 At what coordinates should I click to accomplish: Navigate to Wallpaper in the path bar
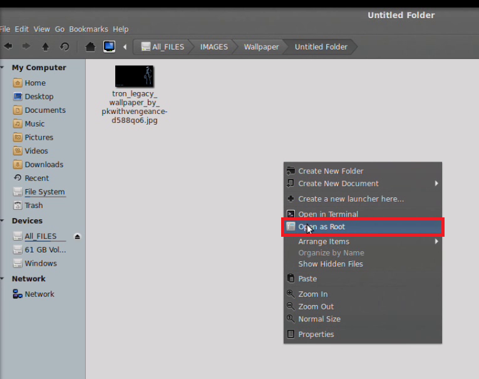[x=261, y=46]
